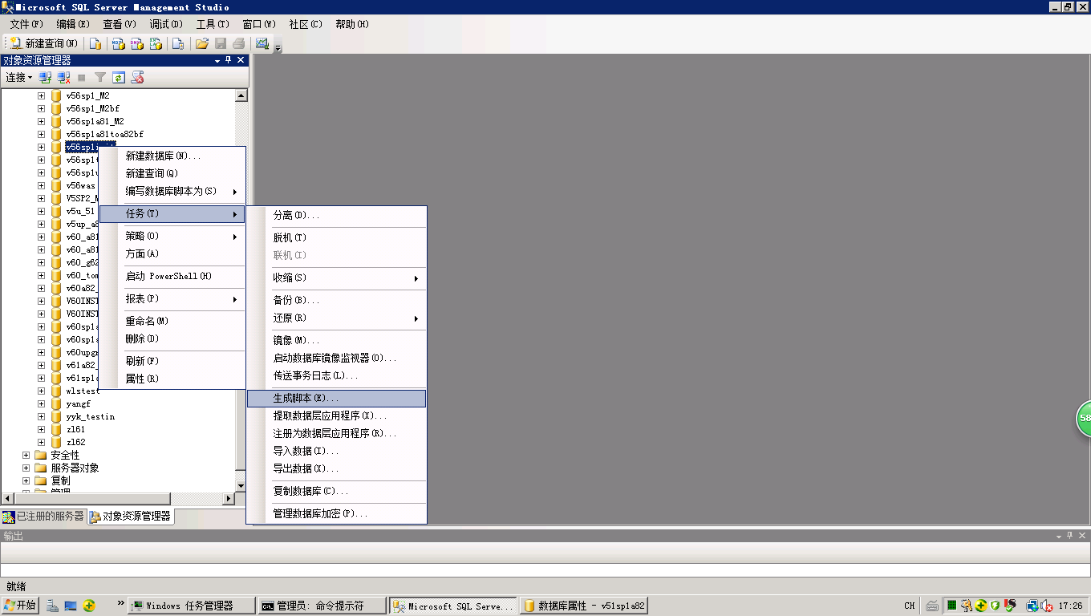1091x616 pixels.
Task: Open the 连接 dropdown in Object Explorer
Action: tap(18, 78)
